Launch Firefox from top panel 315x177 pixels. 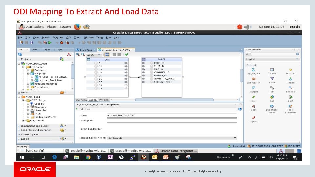tap(77, 27)
